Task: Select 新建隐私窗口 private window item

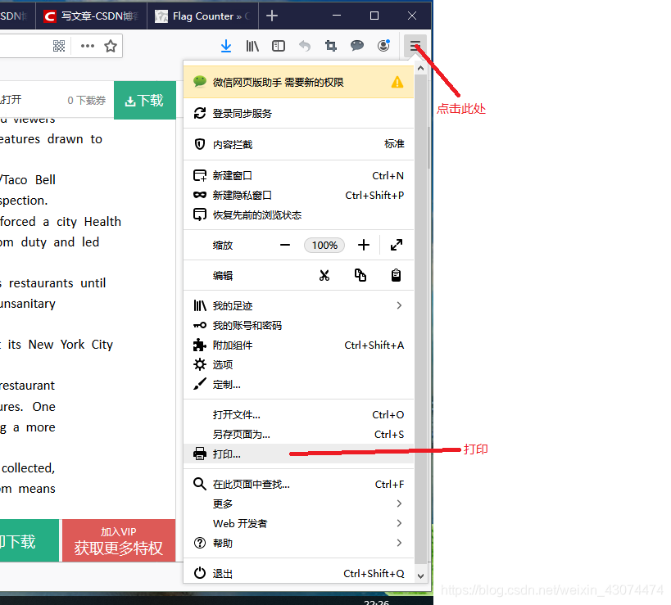Action: [x=299, y=195]
